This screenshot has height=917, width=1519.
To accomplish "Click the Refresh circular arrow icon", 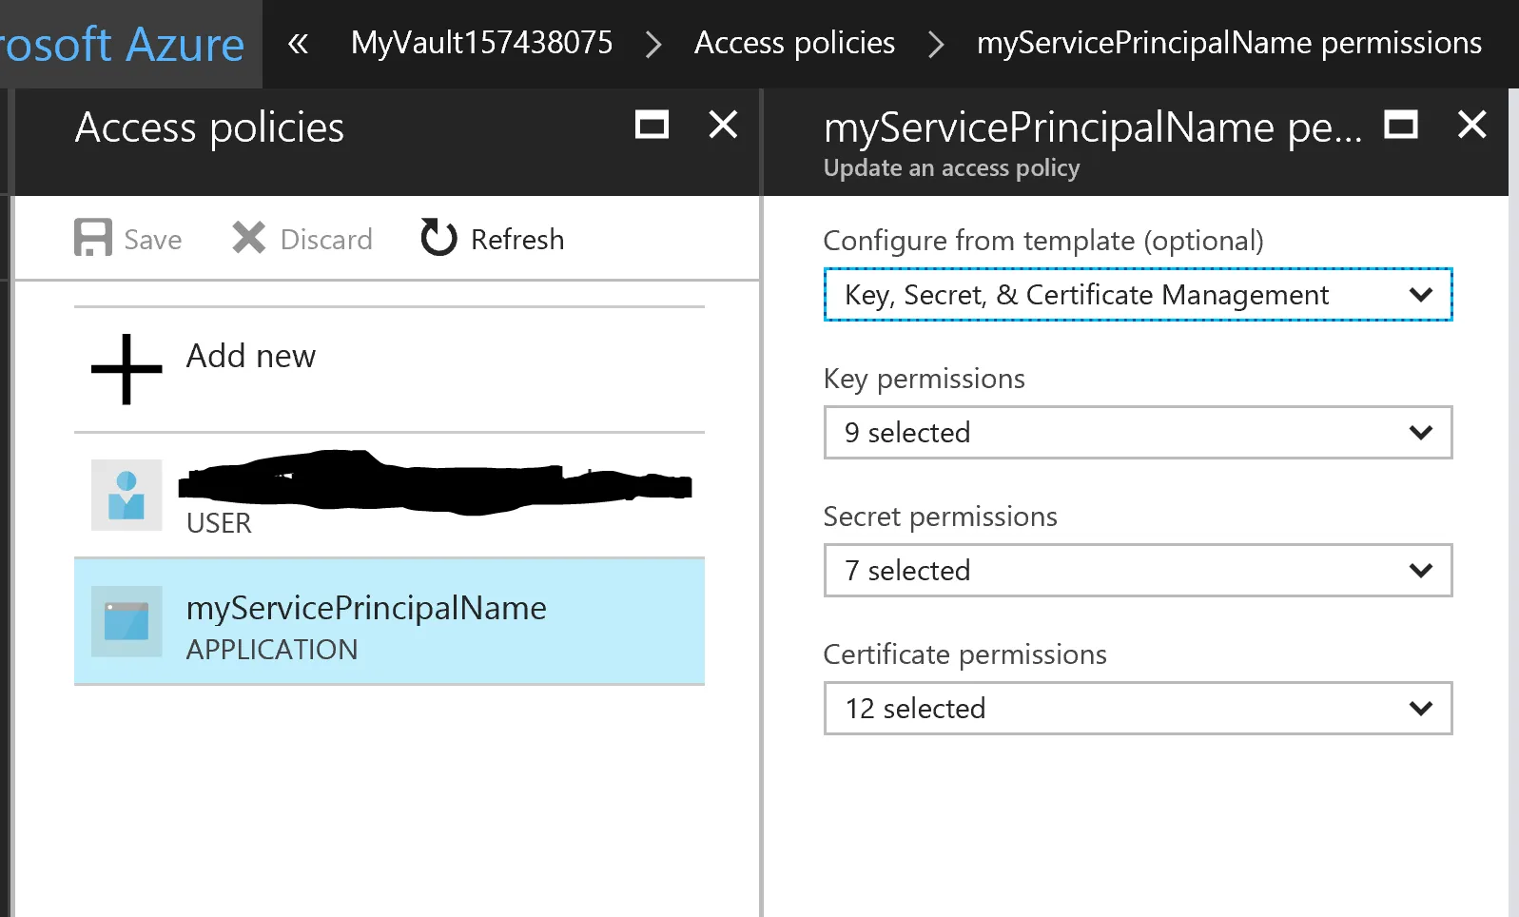I will click(x=438, y=238).
